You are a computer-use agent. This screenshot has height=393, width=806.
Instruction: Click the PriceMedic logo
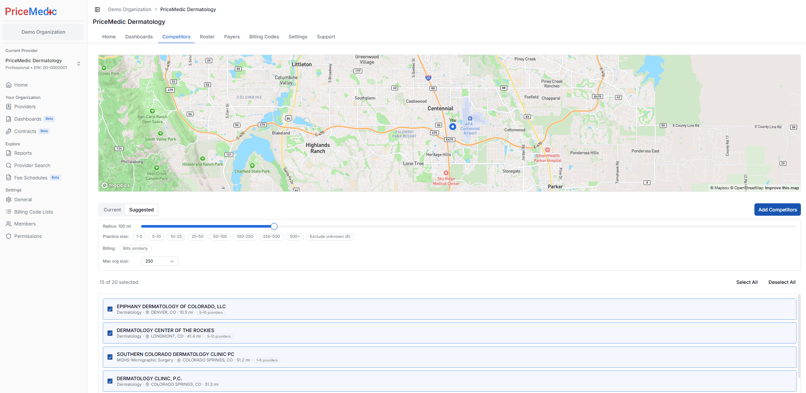tap(31, 12)
